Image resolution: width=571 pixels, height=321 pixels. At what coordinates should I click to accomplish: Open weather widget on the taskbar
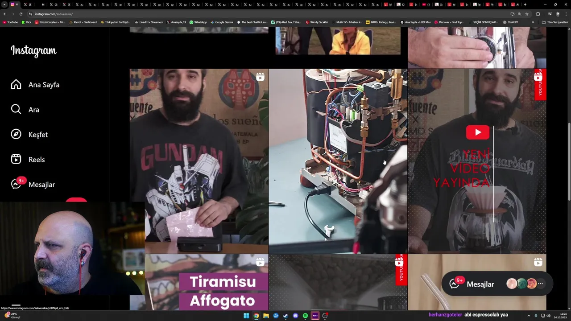pos(12,316)
